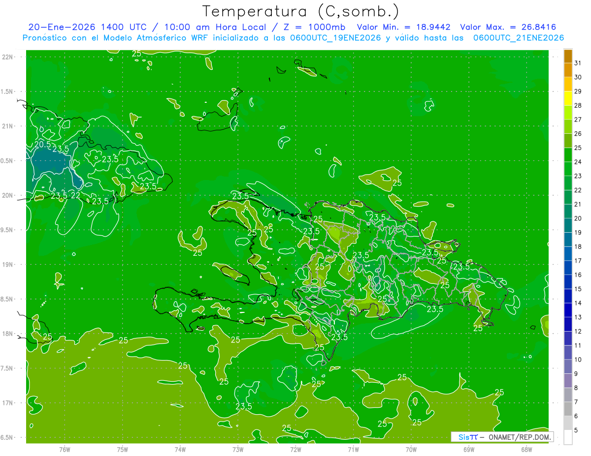Click the 'ONAMET/REP.DOM.' credit label
The image size is (591, 456).
click(x=519, y=437)
